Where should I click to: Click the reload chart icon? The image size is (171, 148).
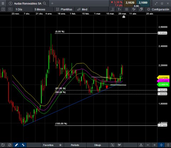click(x=3, y=145)
